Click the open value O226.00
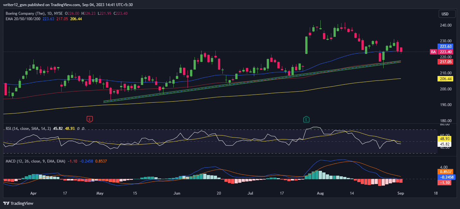This screenshot has width=460, height=209. pos(72,14)
